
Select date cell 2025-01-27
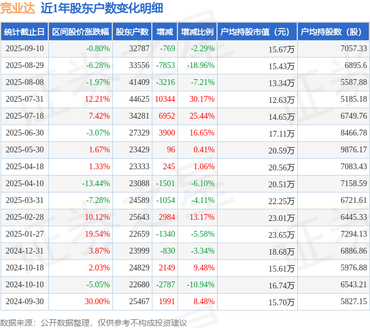25,234
